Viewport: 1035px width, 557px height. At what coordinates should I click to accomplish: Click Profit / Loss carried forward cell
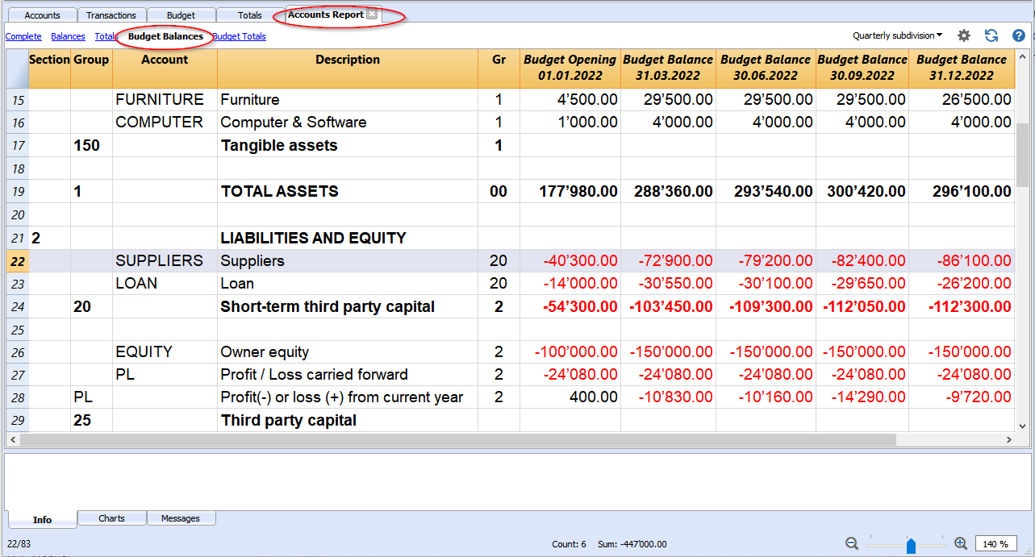click(x=348, y=375)
